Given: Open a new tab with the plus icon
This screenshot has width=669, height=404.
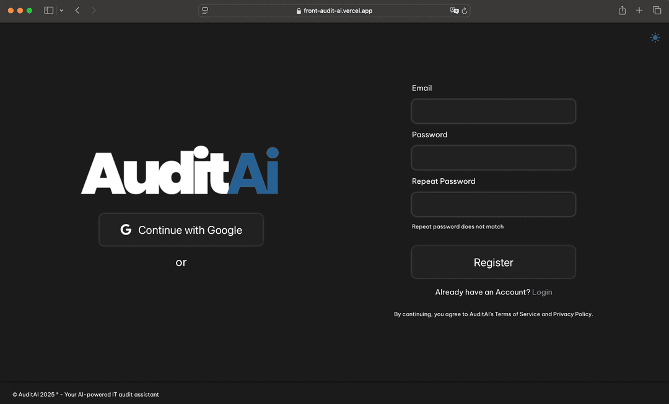Looking at the screenshot, I should [639, 10].
